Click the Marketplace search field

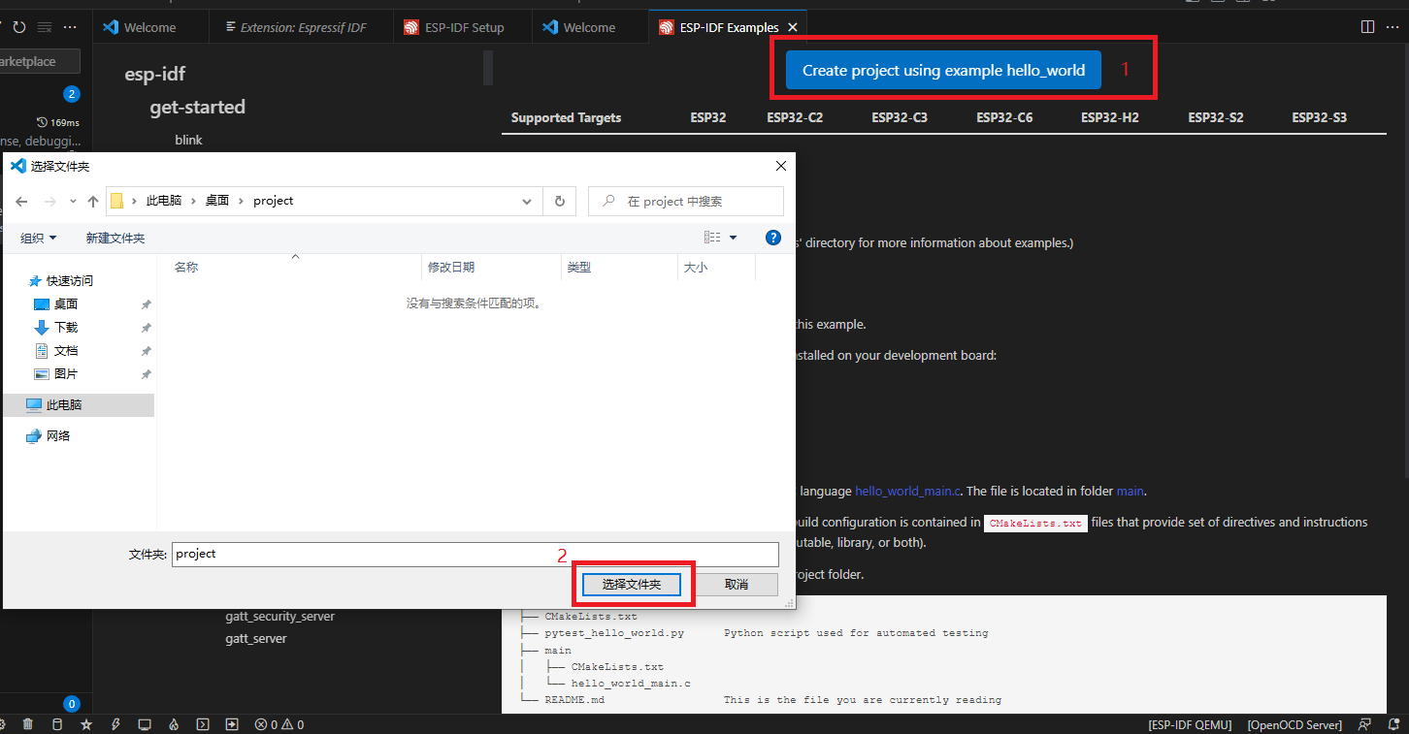tap(39, 62)
